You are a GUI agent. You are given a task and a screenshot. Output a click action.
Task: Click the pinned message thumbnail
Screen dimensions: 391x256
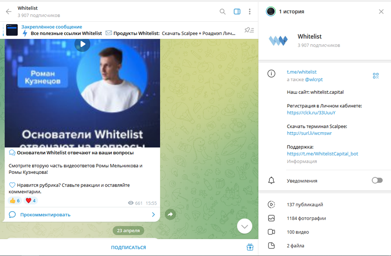pos(12,30)
